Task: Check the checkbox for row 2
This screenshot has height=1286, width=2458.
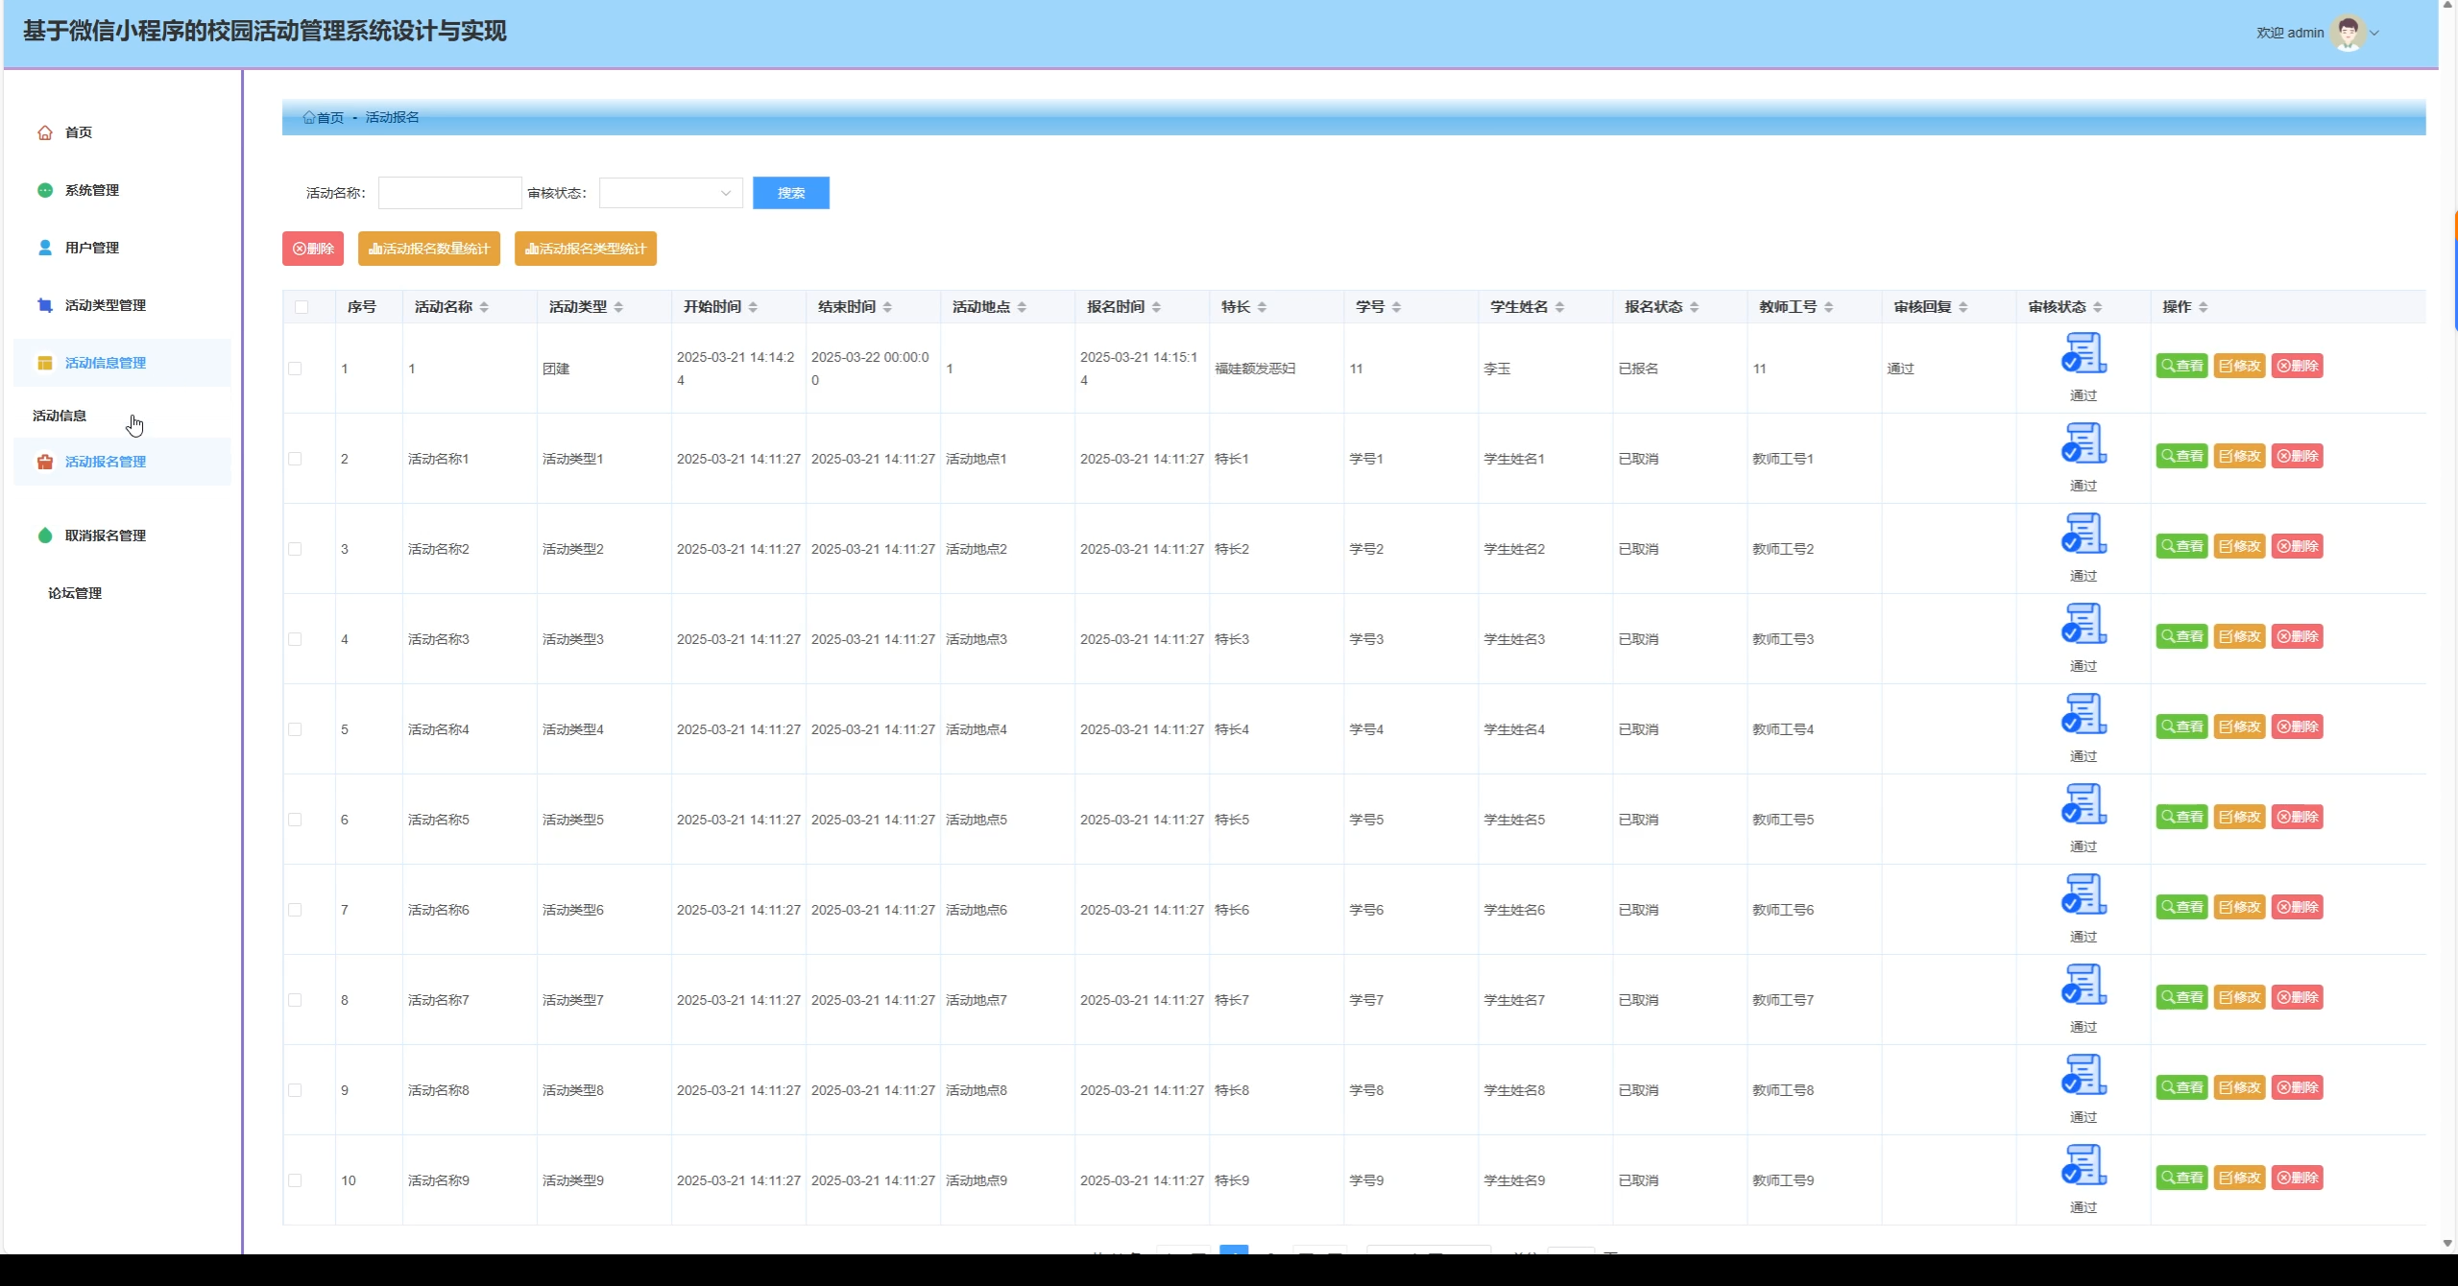Action: 295,459
